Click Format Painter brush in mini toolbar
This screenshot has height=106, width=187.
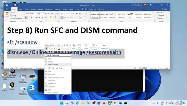tap(70, 45)
